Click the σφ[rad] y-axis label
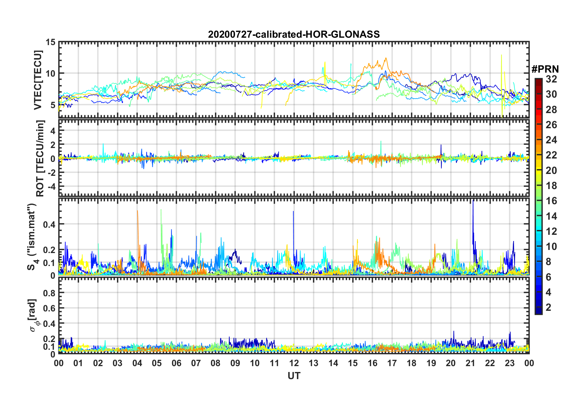Screen dimensions: 588x393 tap(34, 315)
